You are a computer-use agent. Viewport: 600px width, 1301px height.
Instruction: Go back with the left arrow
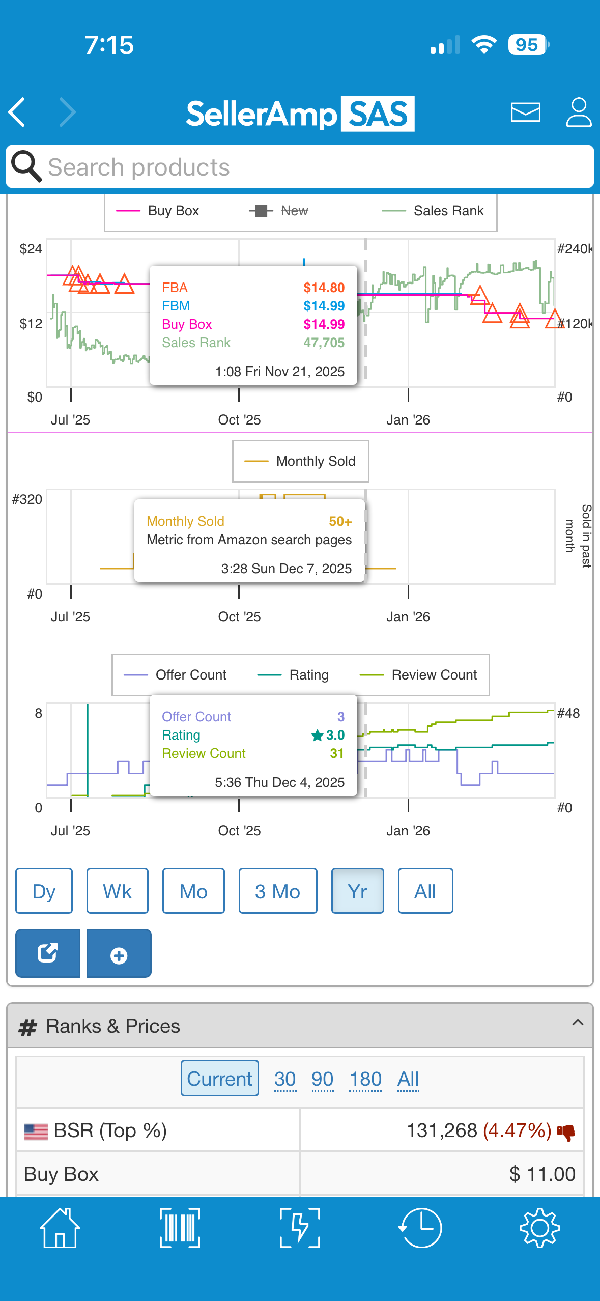click(17, 112)
